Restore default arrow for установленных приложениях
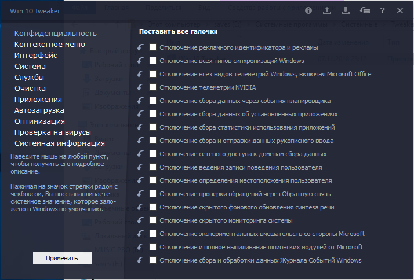 click(x=140, y=114)
